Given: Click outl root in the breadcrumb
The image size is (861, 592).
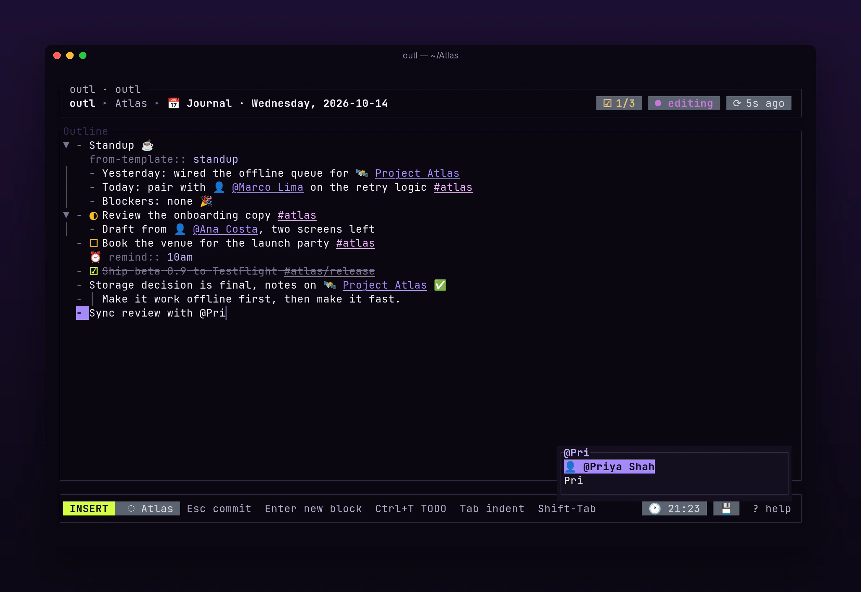Looking at the screenshot, I should click(x=82, y=103).
